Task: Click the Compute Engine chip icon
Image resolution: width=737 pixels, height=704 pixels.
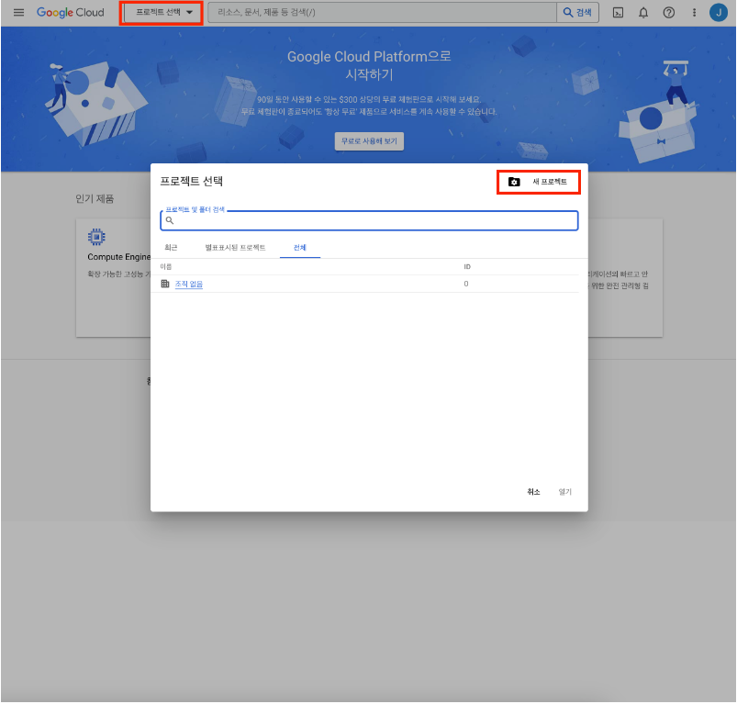Action: 96,237
